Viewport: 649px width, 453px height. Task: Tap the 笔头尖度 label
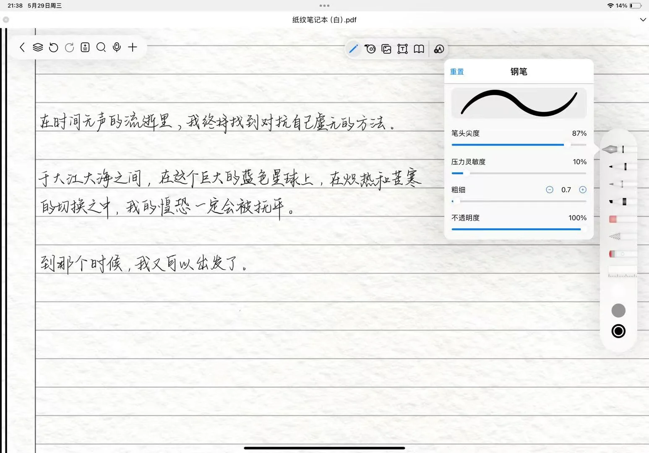pos(465,133)
